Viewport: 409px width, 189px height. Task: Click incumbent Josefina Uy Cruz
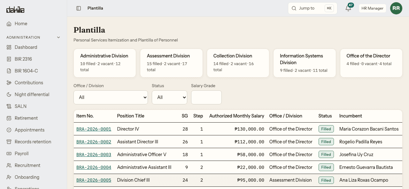[x=356, y=155]
